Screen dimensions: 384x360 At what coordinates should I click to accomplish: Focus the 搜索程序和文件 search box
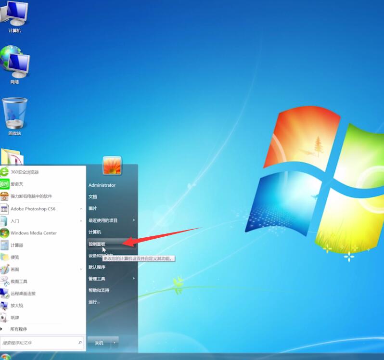[42, 343]
